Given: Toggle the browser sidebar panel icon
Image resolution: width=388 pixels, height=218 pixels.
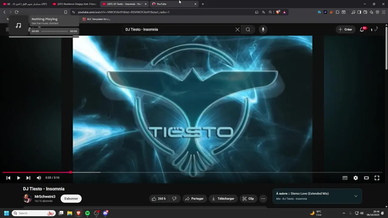Looking at the screenshot, I should tap(359, 12).
